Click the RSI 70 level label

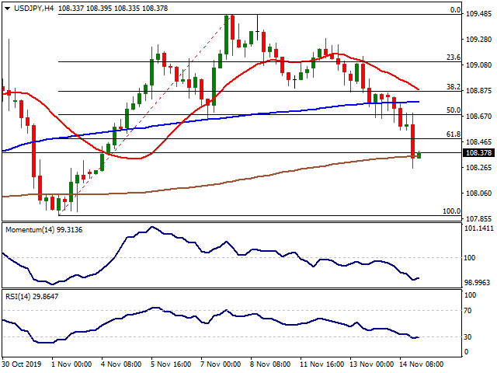point(467,311)
